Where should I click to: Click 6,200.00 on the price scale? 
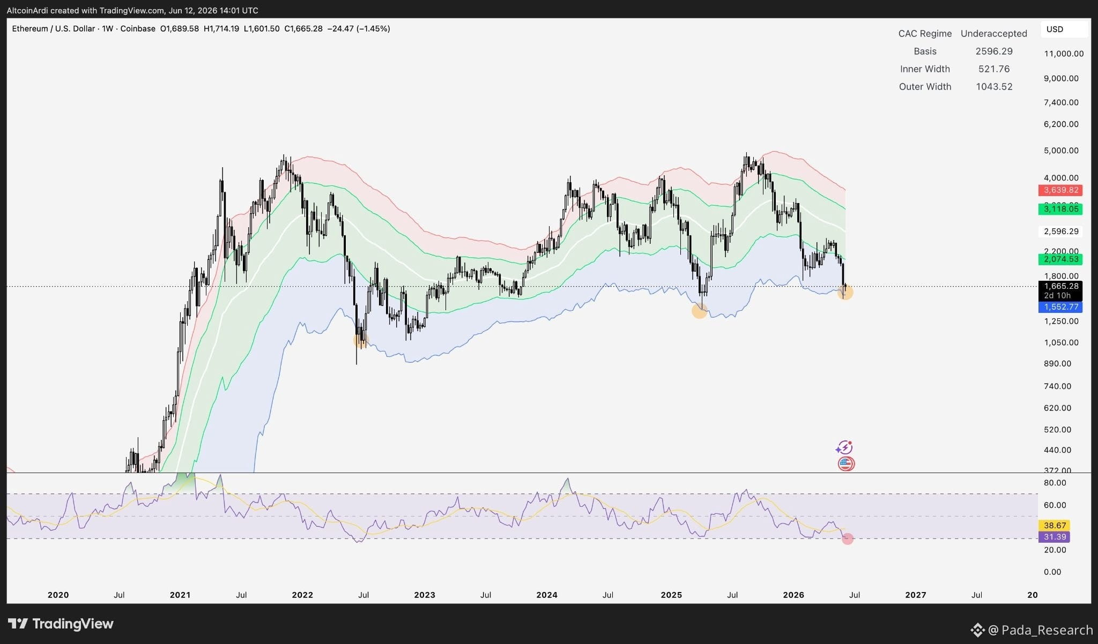1061,124
